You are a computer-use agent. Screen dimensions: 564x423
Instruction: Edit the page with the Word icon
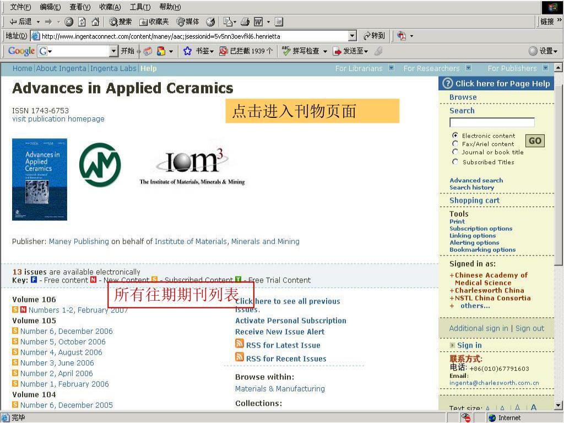click(258, 22)
